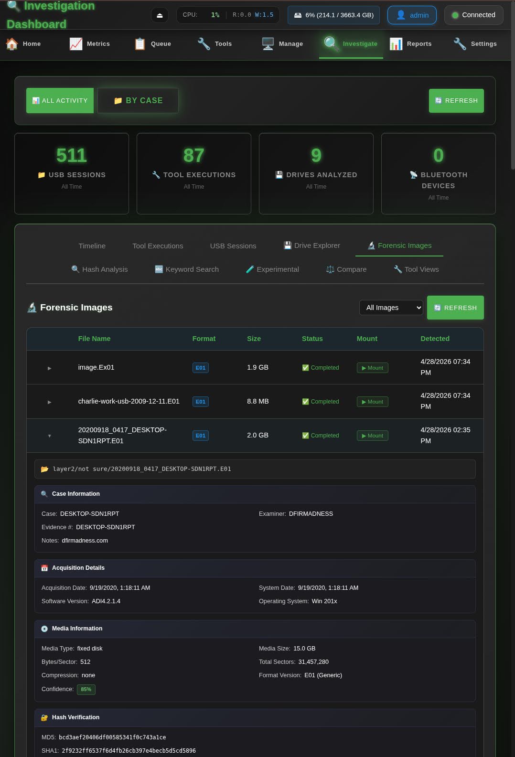Image resolution: width=515 pixels, height=757 pixels.
Task: Open the Experimental tab
Action: 272,269
